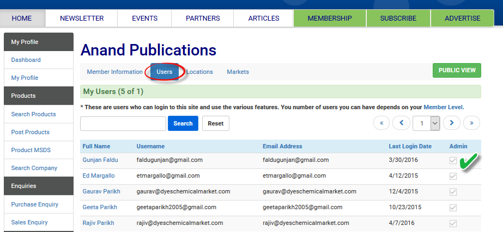Open the MEMBERSHIP menu

click(330, 18)
